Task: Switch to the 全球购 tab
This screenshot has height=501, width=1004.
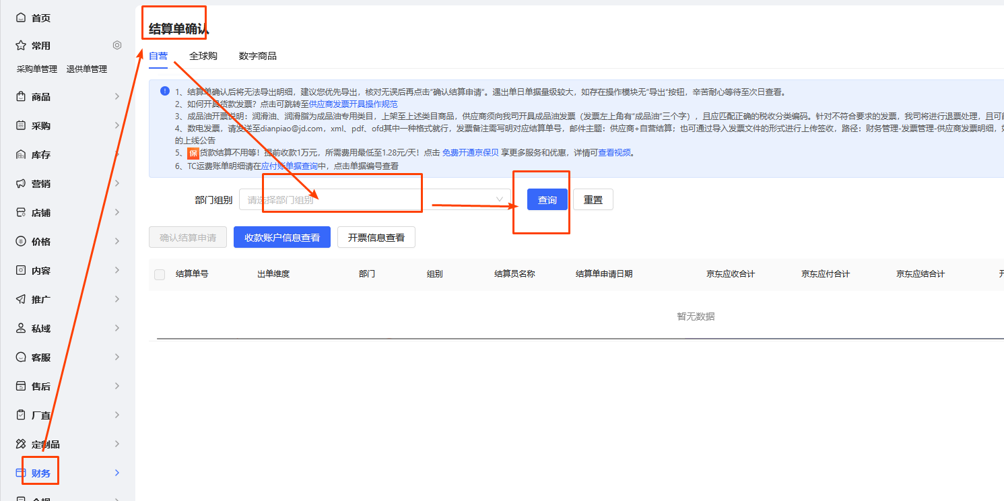Action: point(203,56)
